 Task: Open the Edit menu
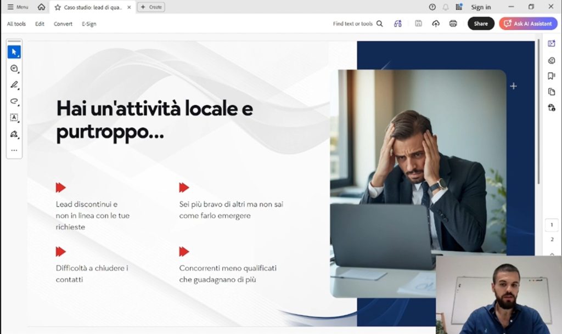click(x=40, y=24)
